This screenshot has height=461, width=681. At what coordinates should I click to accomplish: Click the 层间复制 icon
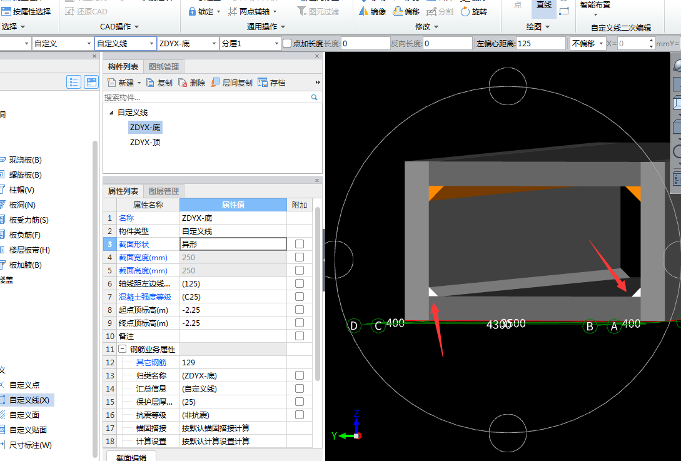pos(215,83)
